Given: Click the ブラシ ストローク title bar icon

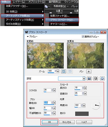Looking at the screenshot, I should click(26, 32).
